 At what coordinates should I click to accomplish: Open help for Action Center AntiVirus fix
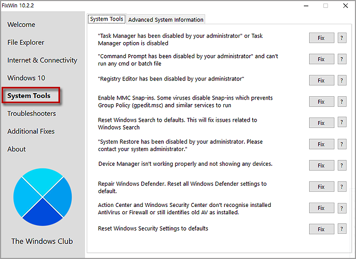click(342, 208)
